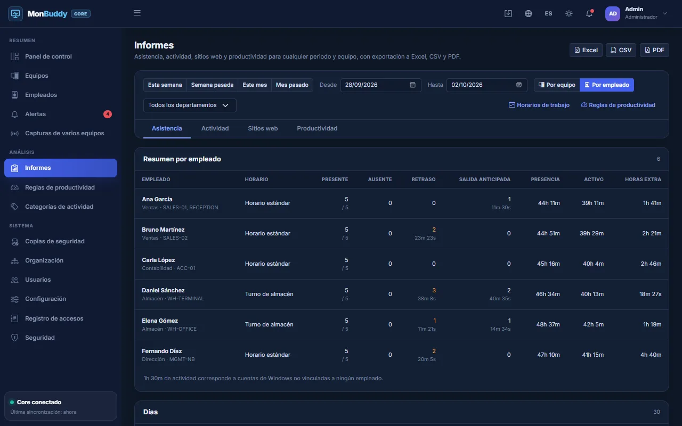This screenshot has width=682, height=426.
Task: Open the notifications bell icon
Action: (589, 13)
